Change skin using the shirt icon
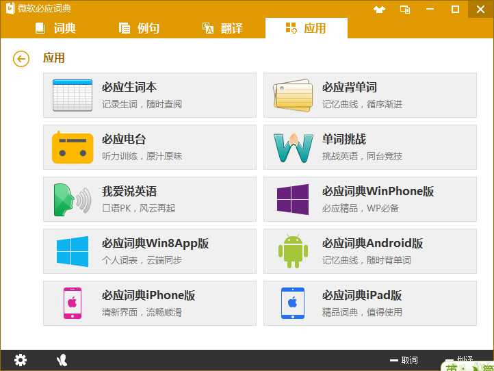This screenshot has width=494, height=371. click(379, 10)
